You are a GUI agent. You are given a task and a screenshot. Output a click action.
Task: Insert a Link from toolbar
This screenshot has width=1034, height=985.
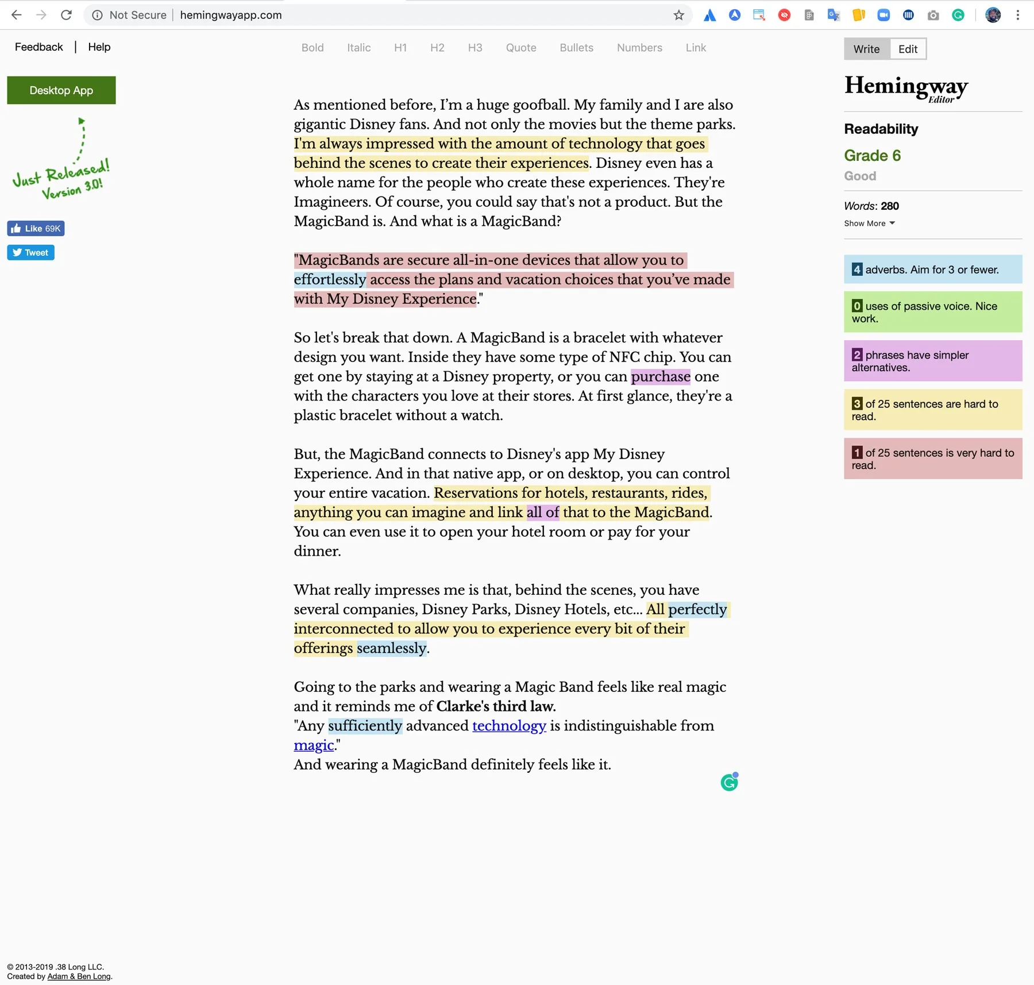pos(696,48)
